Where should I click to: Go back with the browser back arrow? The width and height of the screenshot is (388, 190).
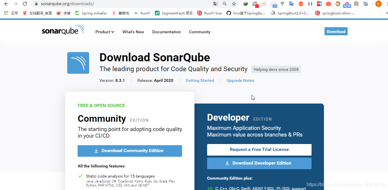tap(6, 4)
